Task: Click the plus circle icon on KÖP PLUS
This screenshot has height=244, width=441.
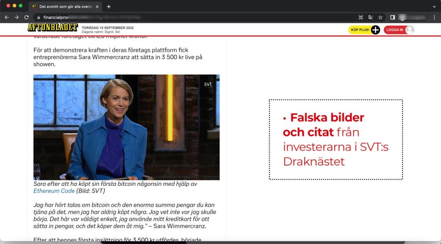Action: click(376, 30)
